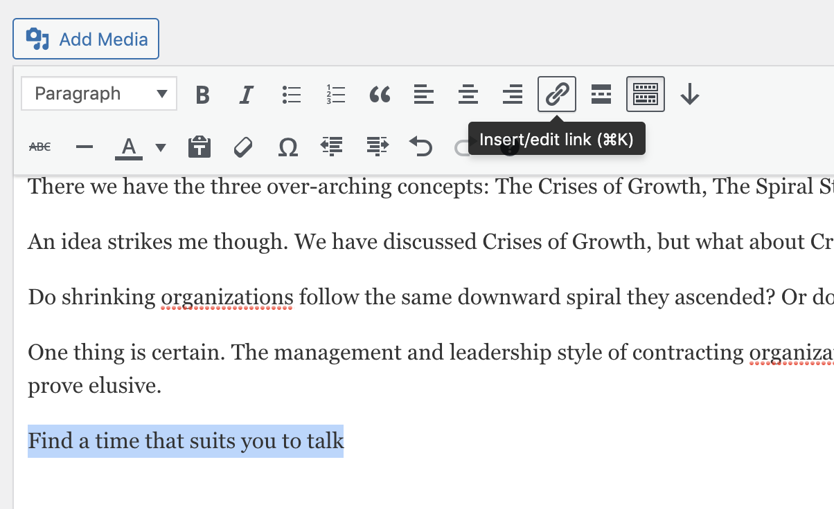Decrease the paragraph indent
The width and height of the screenshot is (834, 509).
tap(332, 147)
